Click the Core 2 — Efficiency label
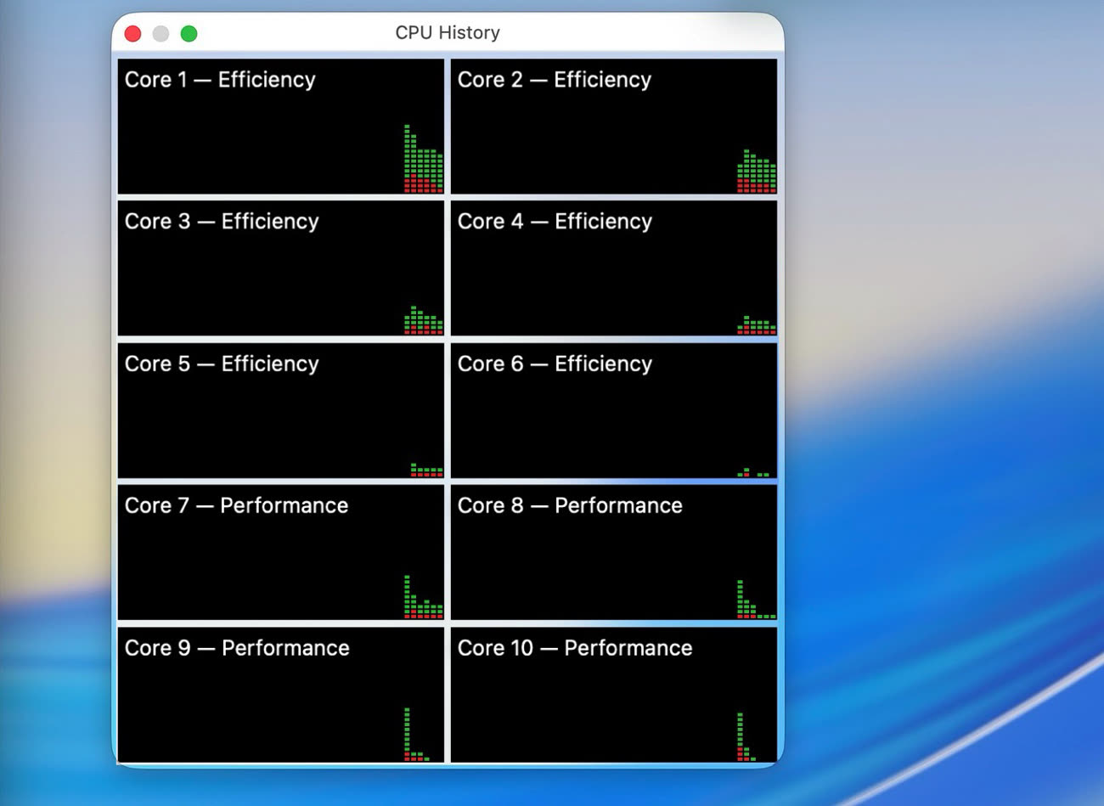Screen dimensions: 1104x806 point(555,80)
